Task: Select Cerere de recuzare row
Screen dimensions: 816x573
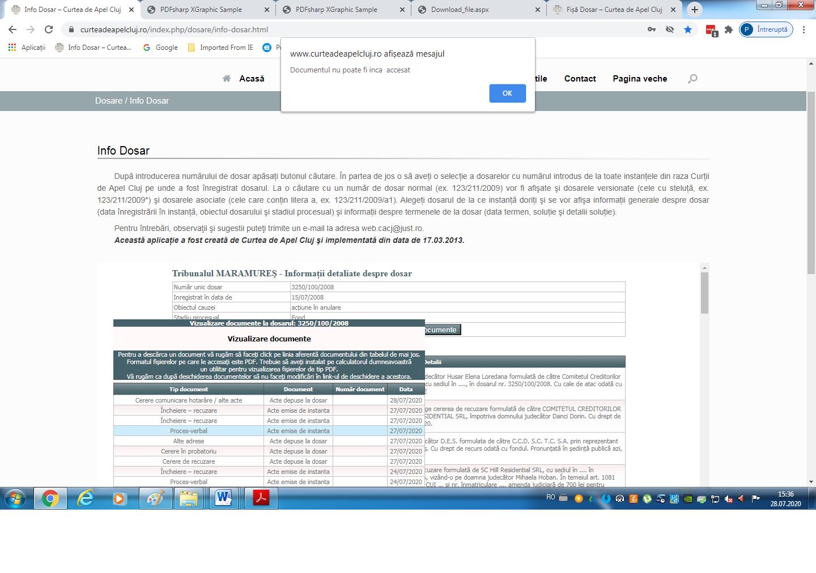Action: (x=269, y=461)
